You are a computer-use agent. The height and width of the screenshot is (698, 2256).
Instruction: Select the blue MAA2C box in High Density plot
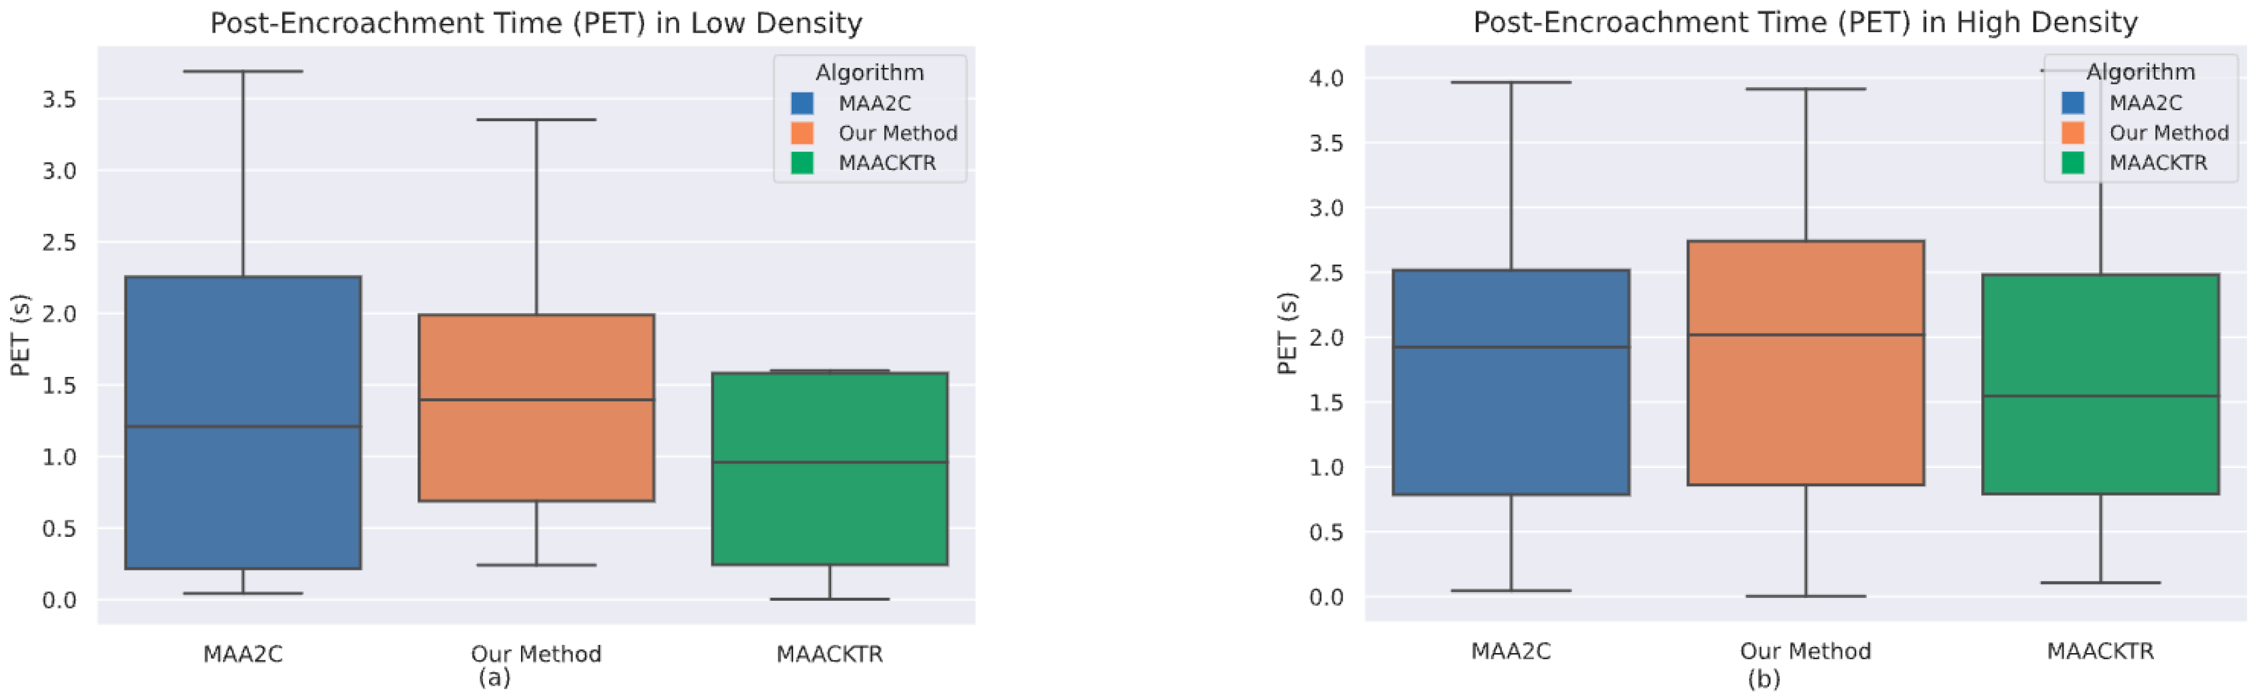(1511, 420)
